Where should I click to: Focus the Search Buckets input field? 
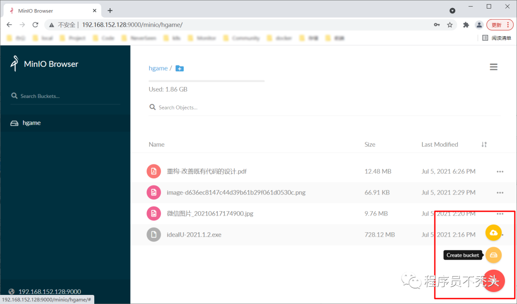pyautogui.click(x=65, y=96)
